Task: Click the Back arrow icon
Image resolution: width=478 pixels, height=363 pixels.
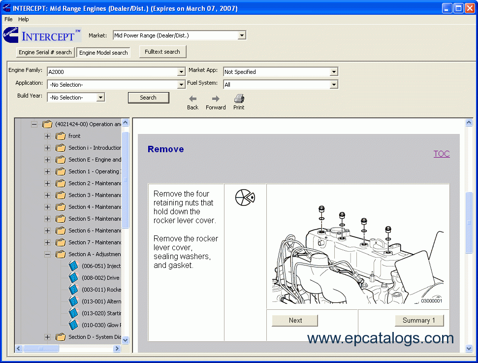Action: pos(192,99)
